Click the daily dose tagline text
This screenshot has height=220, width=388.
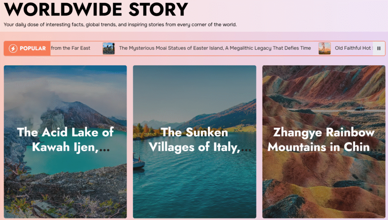(x=120, y=25)
